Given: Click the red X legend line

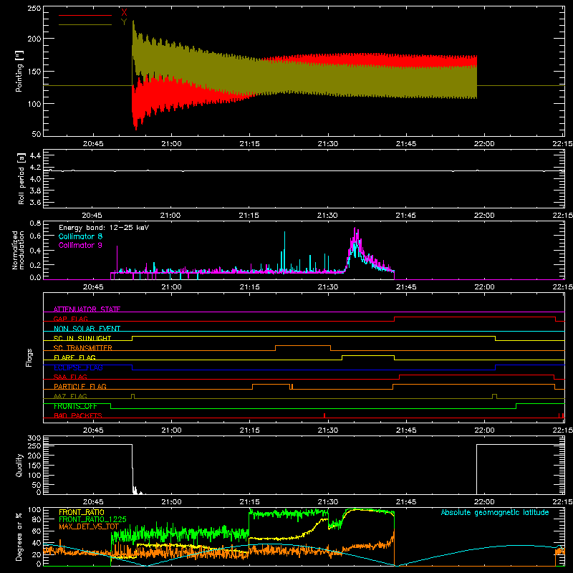Looking at the screenshot, I should (85, 15).
